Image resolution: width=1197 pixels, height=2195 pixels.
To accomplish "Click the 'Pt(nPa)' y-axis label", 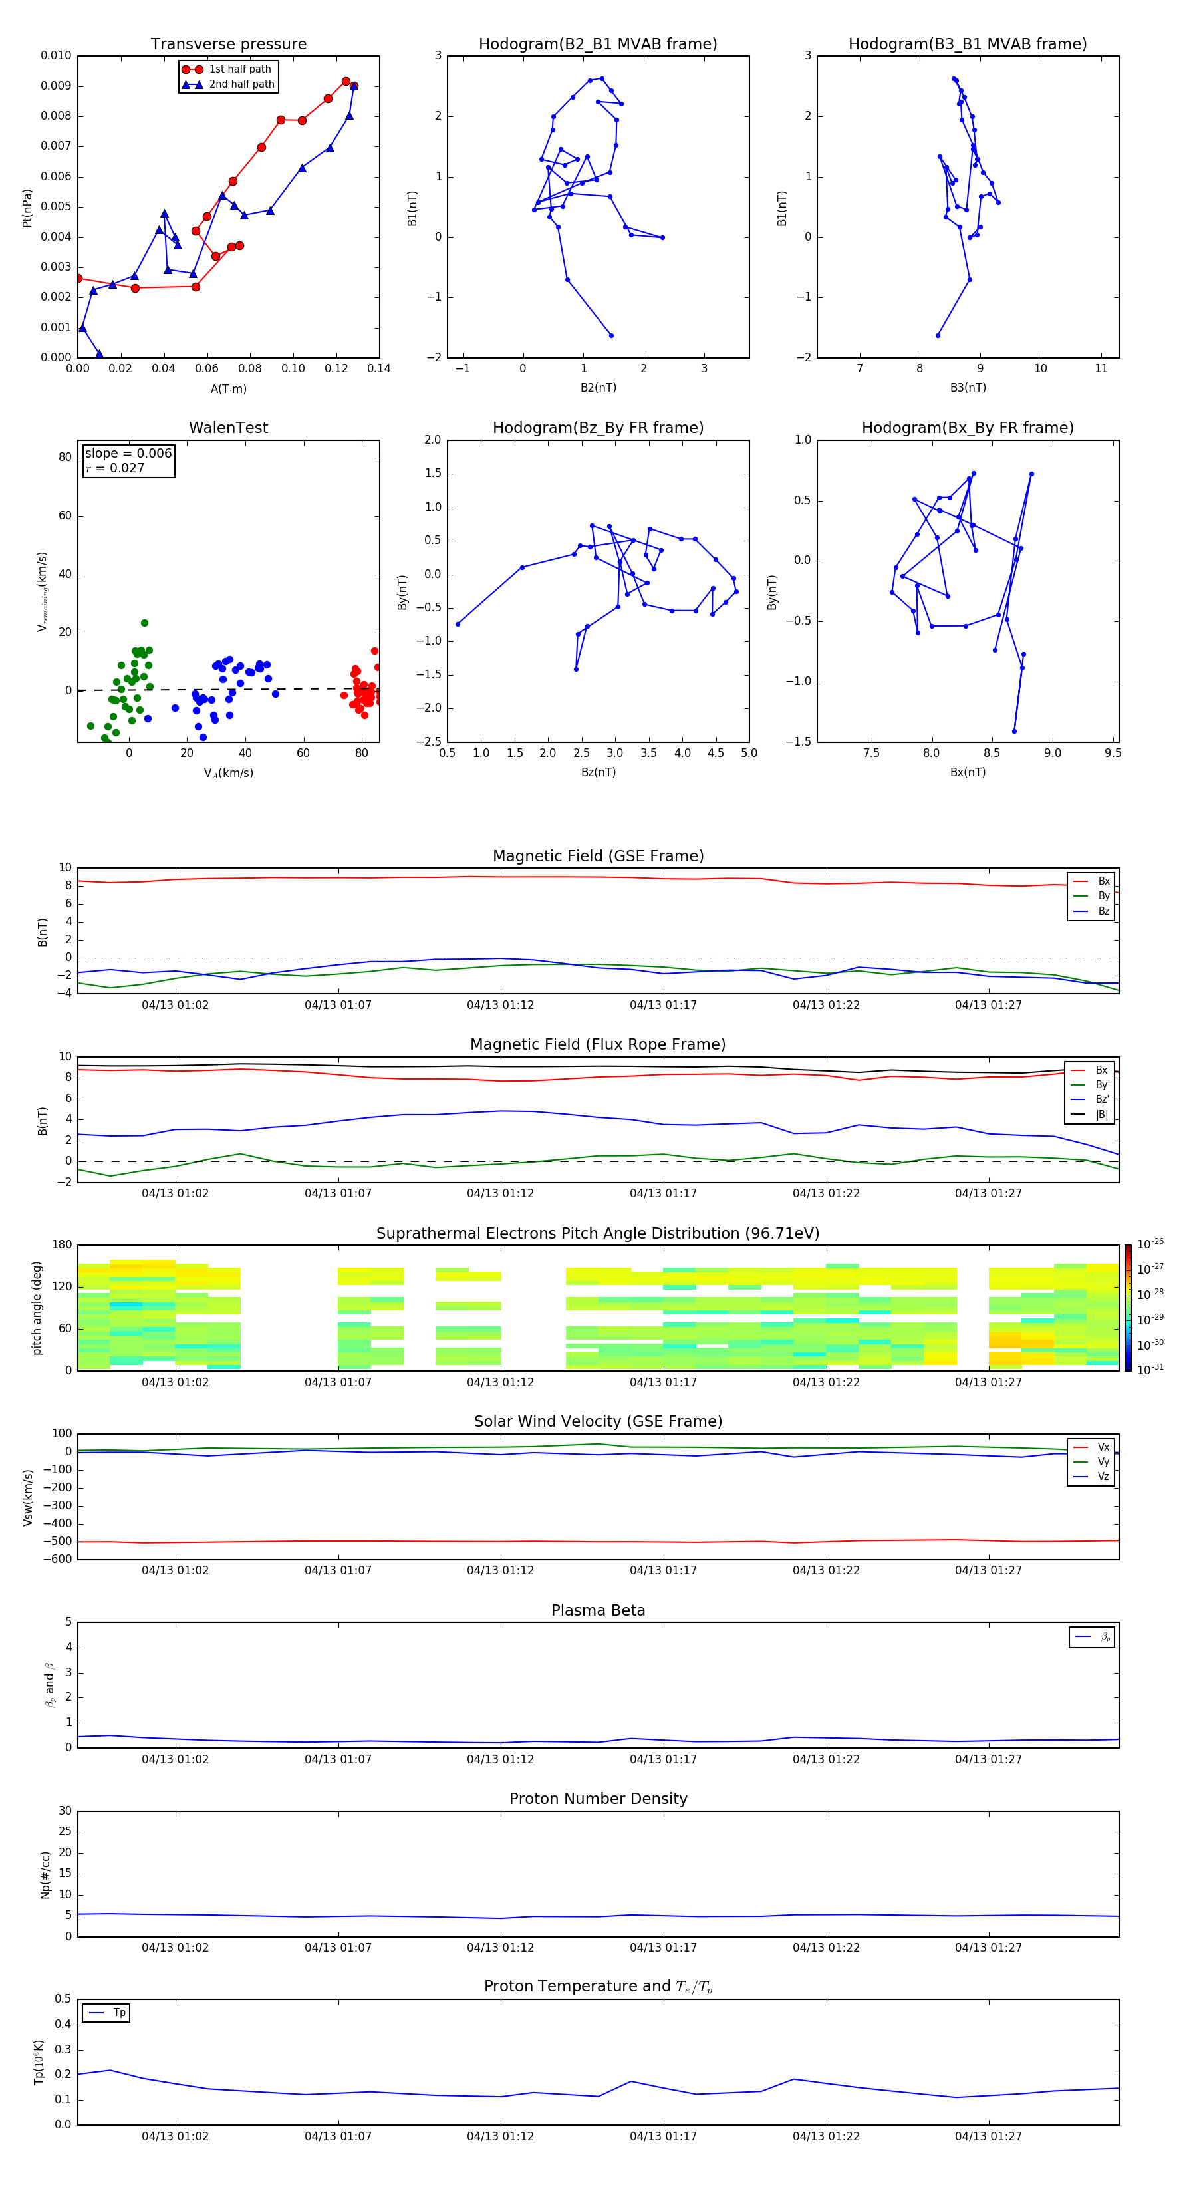I will click(27, 207).
